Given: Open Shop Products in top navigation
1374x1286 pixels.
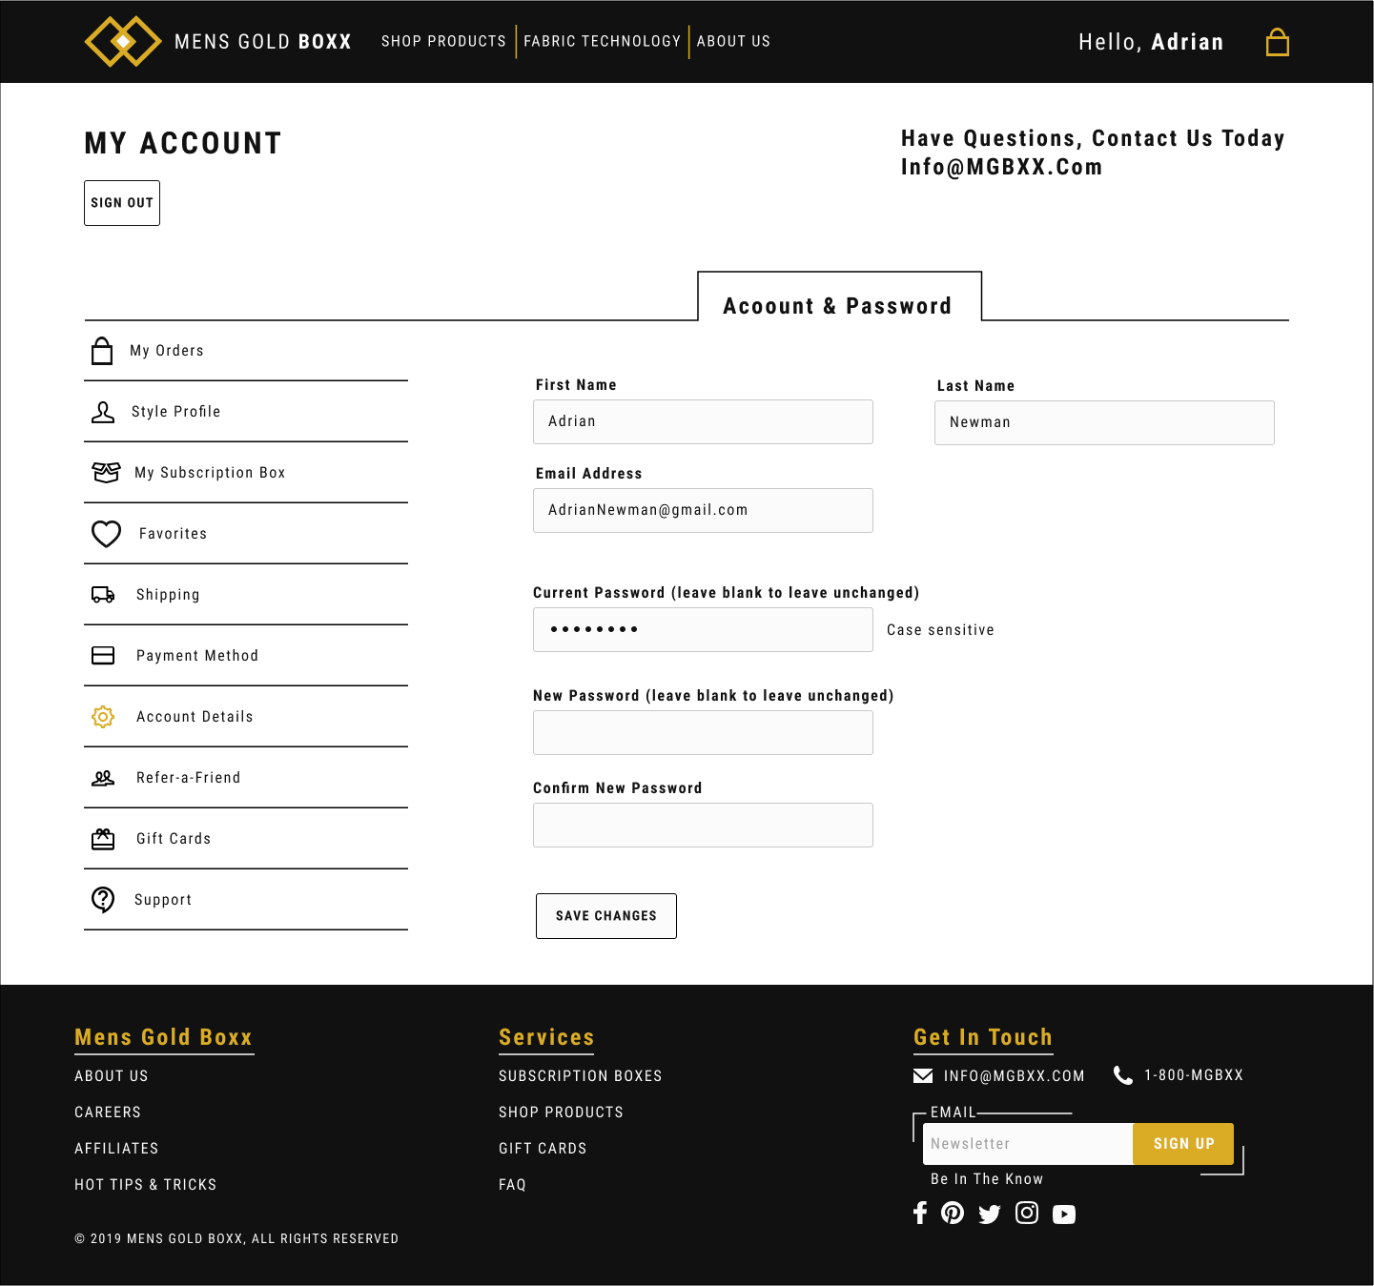Looking at the screenshot, I should tap(443, 41).
